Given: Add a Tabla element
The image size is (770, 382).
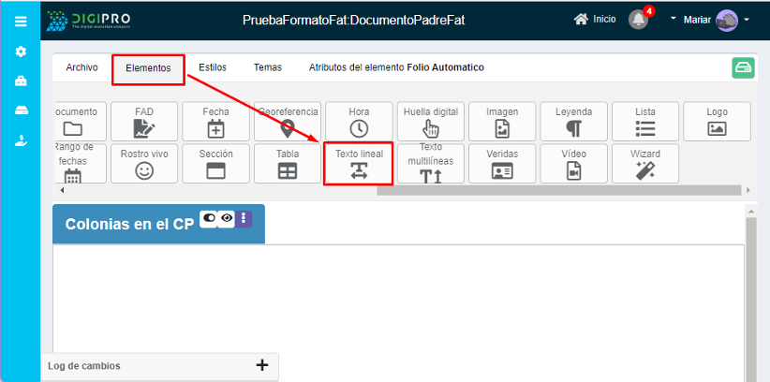Looking at the screenshot, I should pos(288,163).
